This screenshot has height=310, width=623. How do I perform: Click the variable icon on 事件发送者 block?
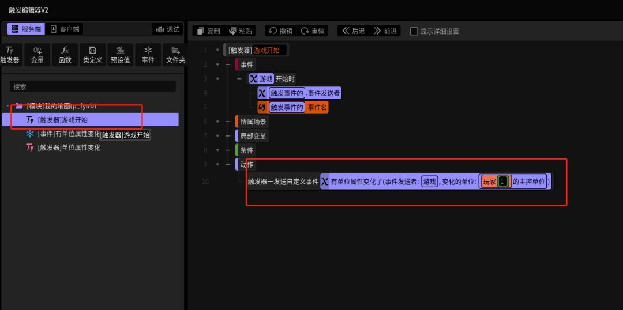coord(262,93)
